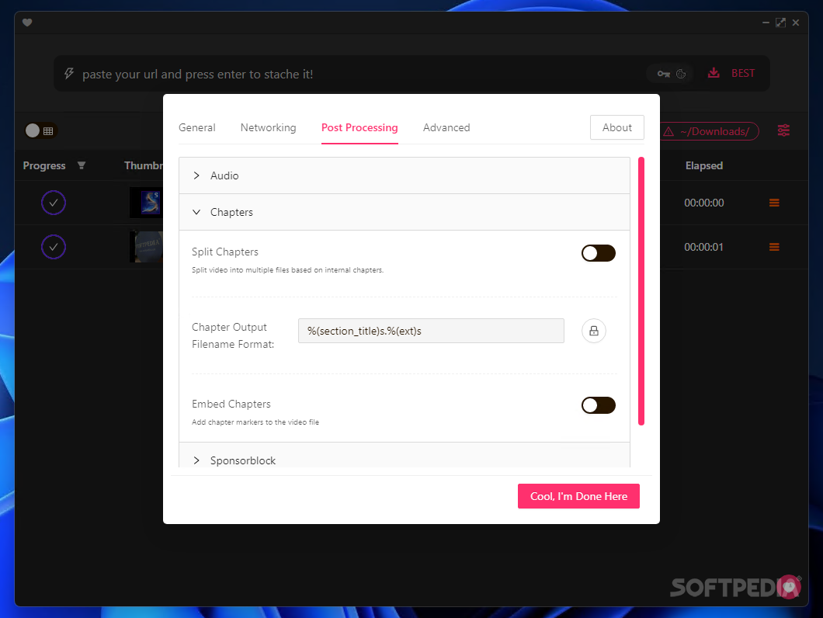Screen dimensions: 823x618
Task: Collapse the Chapters section
Action: [x=405, y=212]
